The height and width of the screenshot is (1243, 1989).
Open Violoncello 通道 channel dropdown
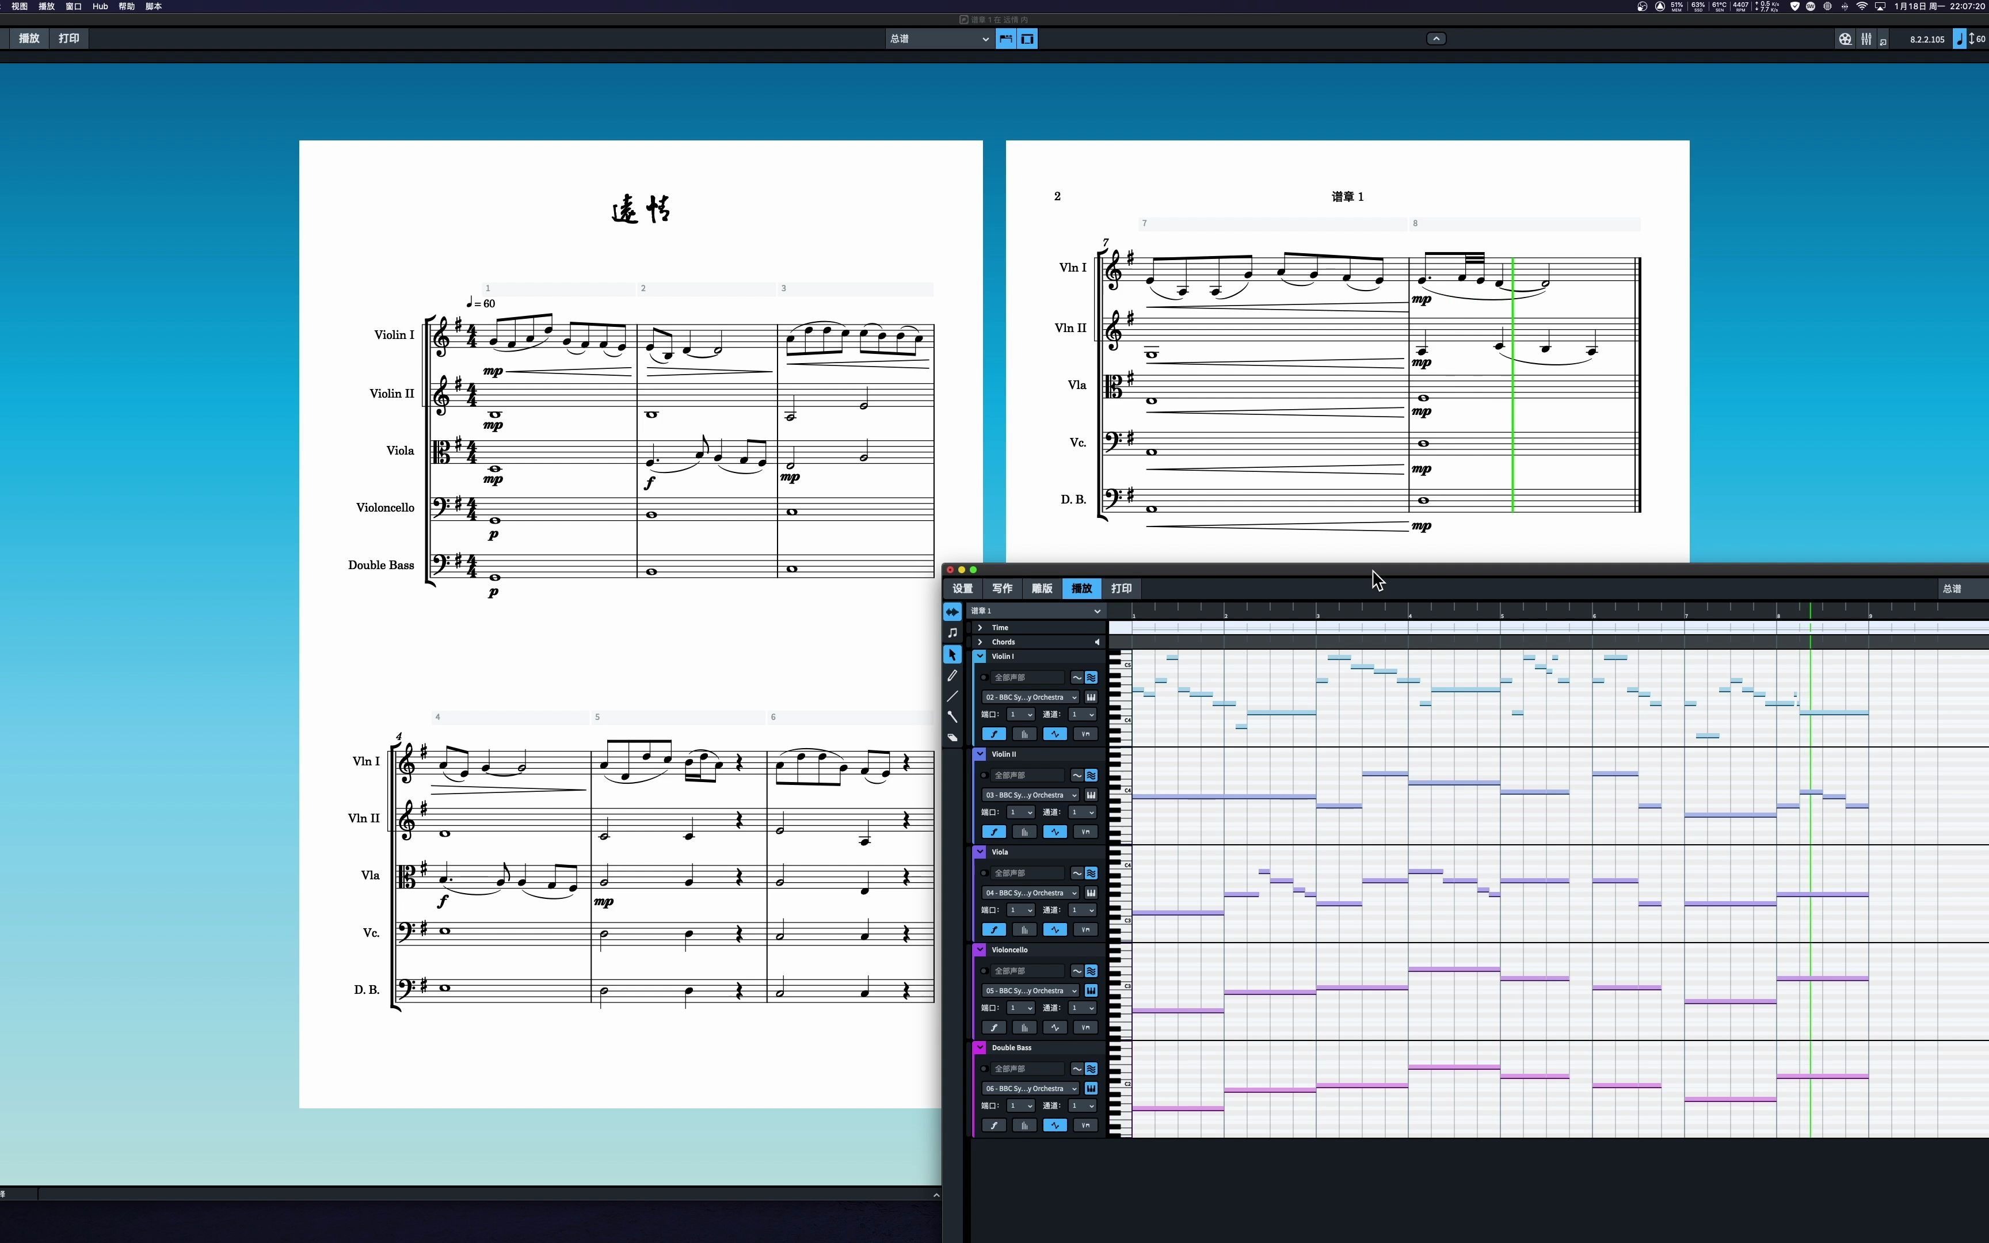point(1083,1008)
